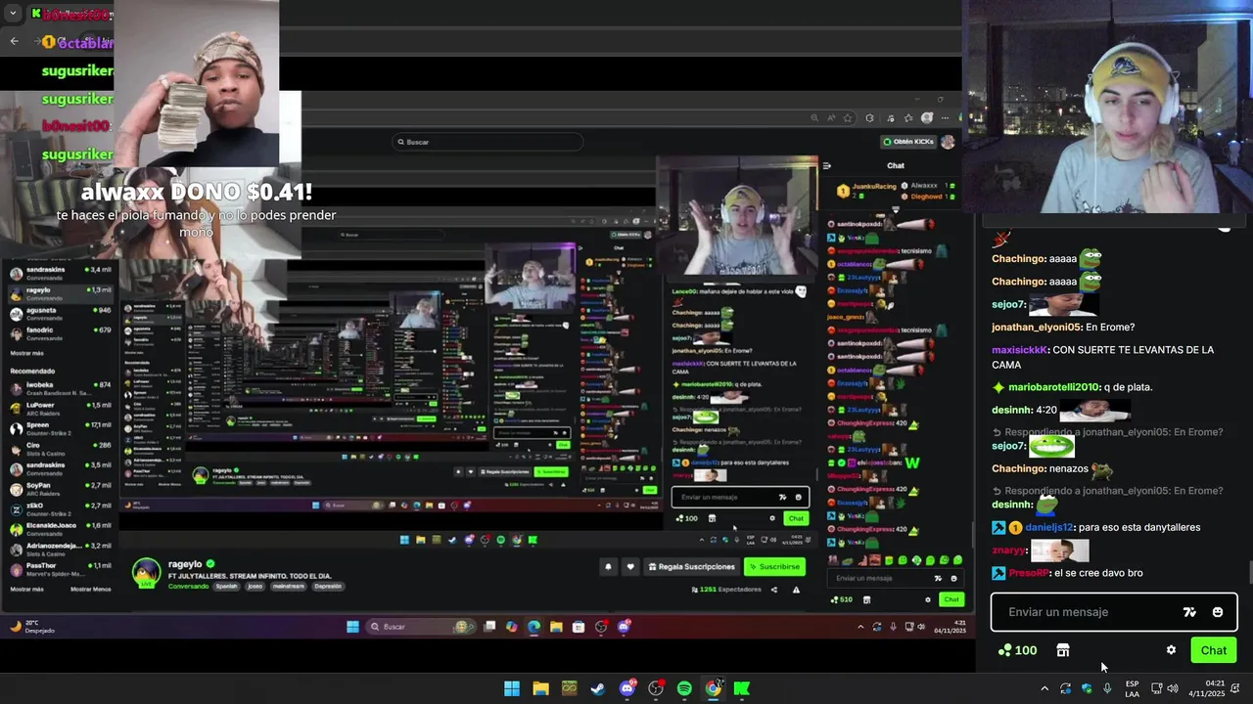Screen dimensions: 1253x704
Task: Open Spotify from the bottom taskbar
Action: click(x=684, y=688)
